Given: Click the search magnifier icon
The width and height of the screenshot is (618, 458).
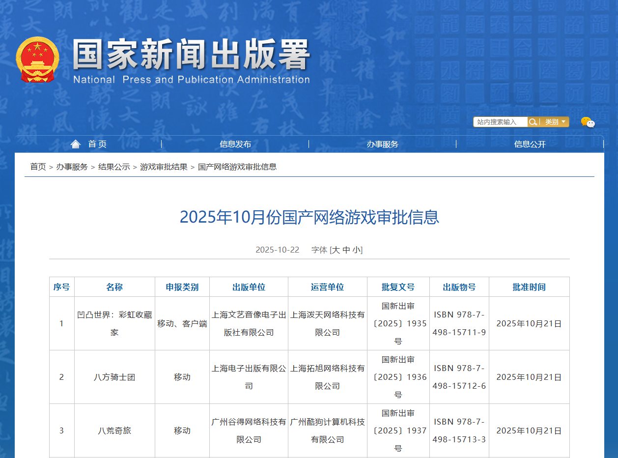Looking at the screenshot, I should pyautogui.click(x=533, y=122).
